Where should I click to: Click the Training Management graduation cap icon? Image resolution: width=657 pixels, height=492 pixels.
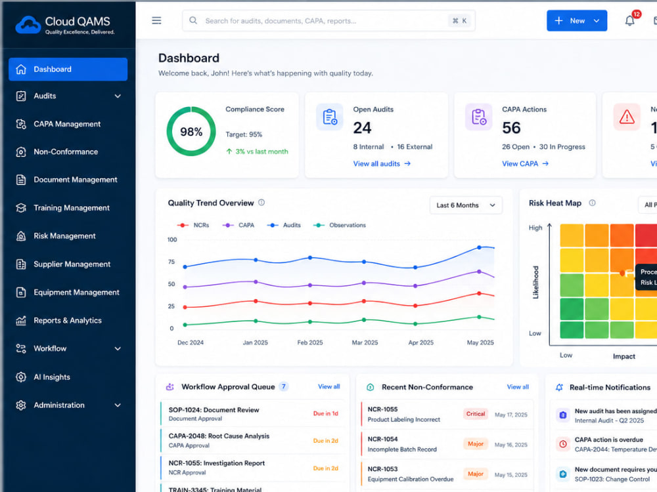(21, 208)
